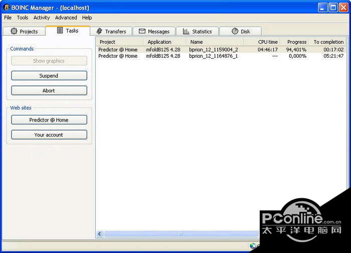Select task bprion_12_1159004_2
This screenshot has height=253, width=351.
pyautogui.click(x=221, y=50)
